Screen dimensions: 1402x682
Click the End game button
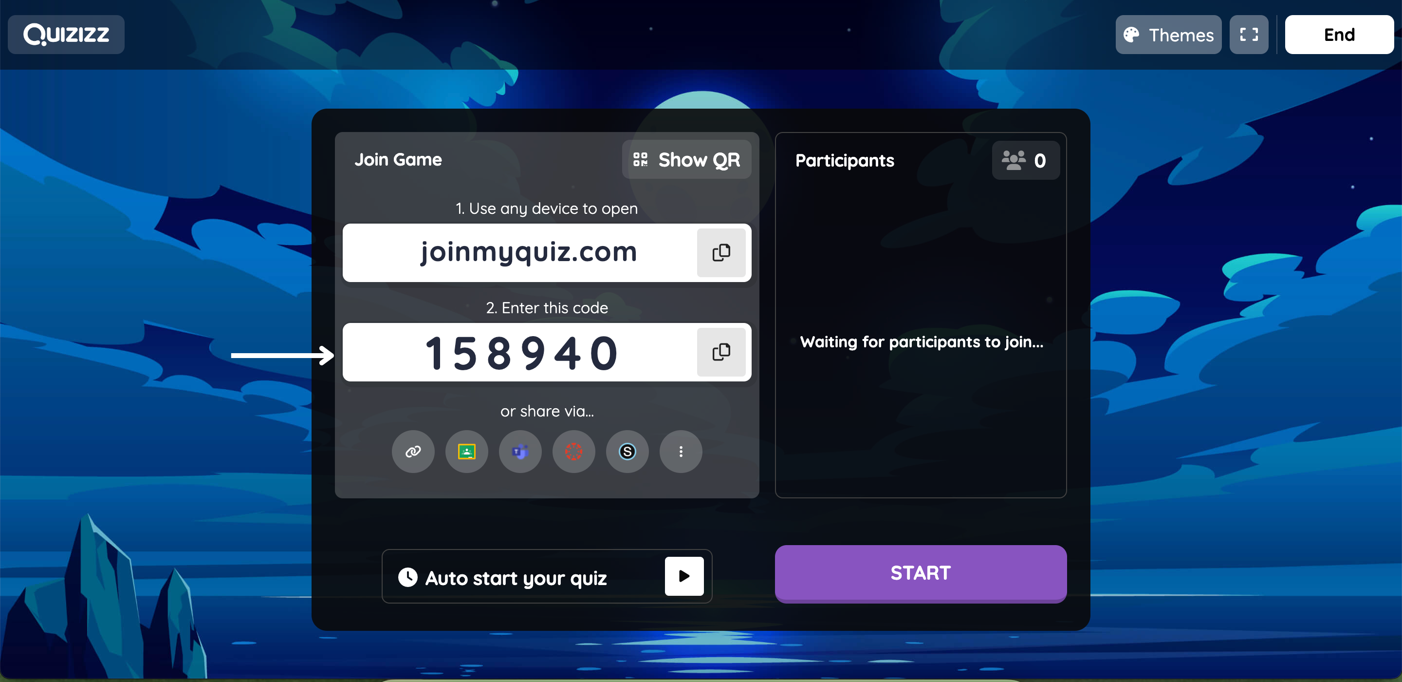[x=1339, y=35]
